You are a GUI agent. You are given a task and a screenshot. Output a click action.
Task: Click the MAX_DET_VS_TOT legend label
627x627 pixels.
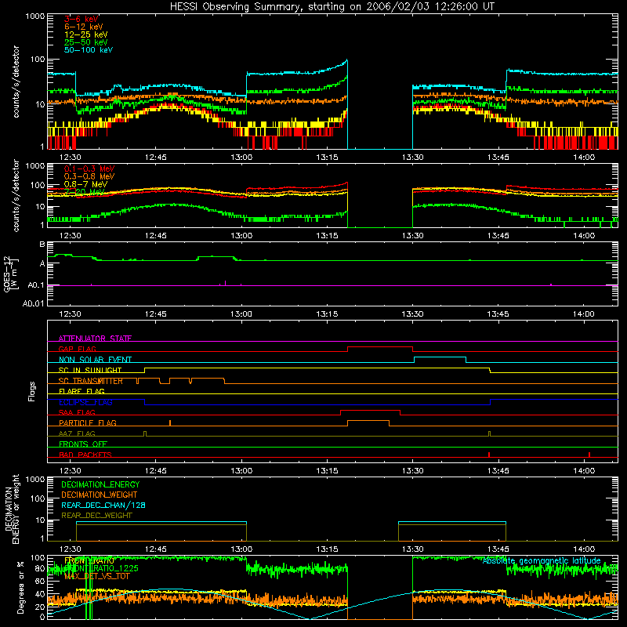point(97,576)
